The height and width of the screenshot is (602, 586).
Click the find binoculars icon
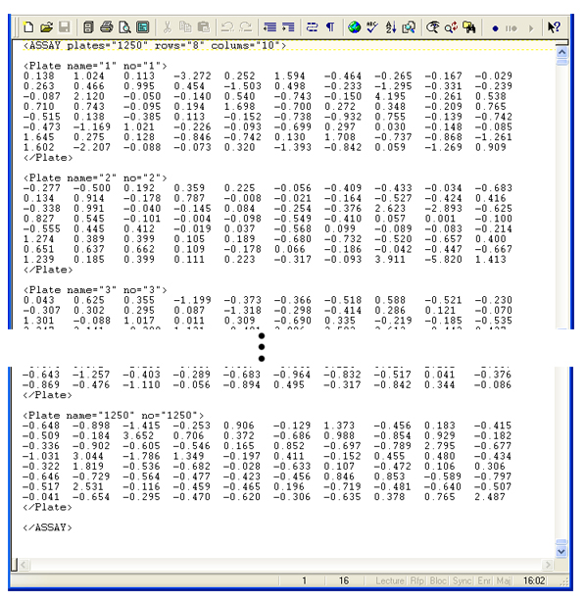tap(469, 27)
